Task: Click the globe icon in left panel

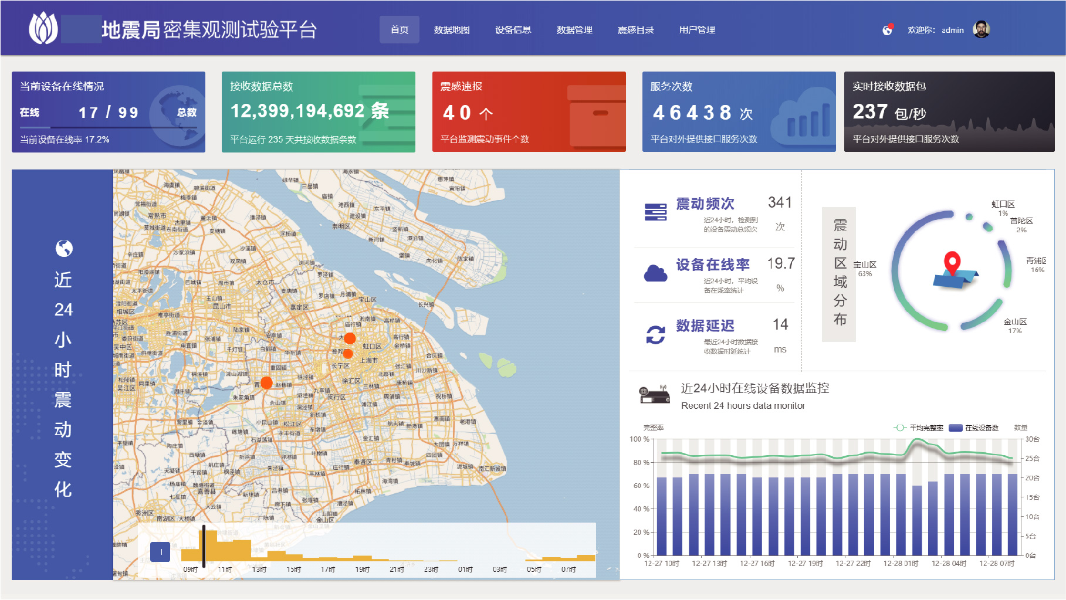Action: click(x=64, y=249)
